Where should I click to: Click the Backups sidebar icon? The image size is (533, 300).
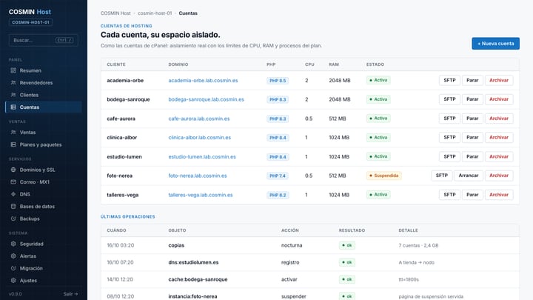[x=13, y=219]
